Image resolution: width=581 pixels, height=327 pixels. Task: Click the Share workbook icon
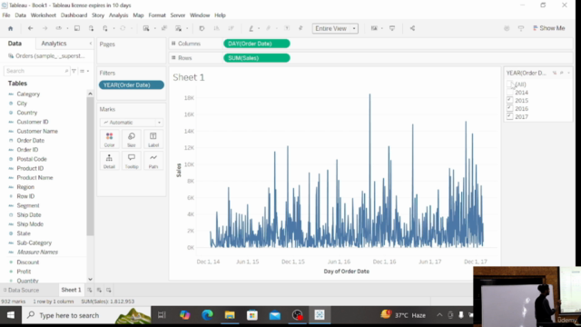tap(412, 28)
